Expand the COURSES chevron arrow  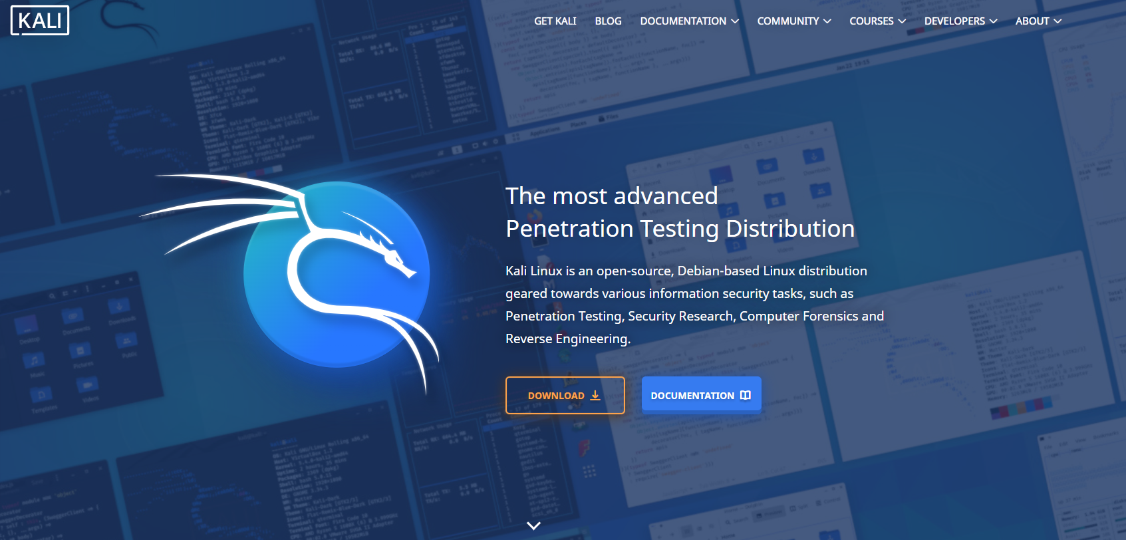coord(902,21)
